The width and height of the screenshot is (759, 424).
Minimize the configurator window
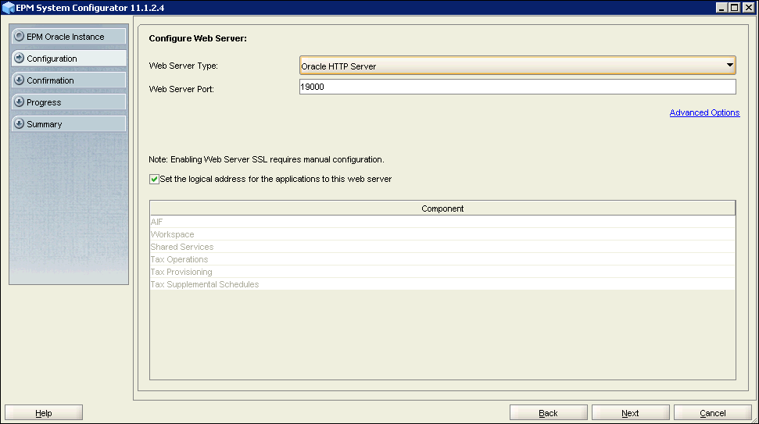pos(721,7)
